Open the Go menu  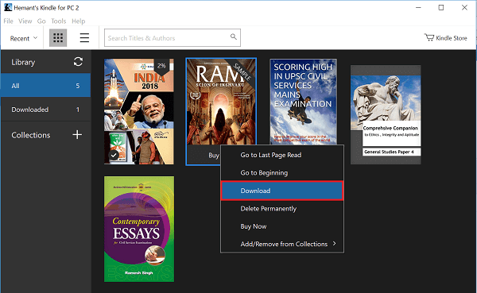[x=41, y=21]
